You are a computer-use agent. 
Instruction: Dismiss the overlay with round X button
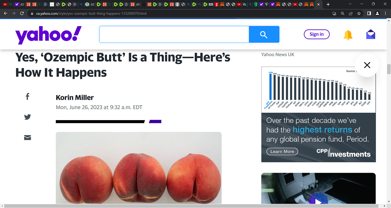(x=367, y=65)
